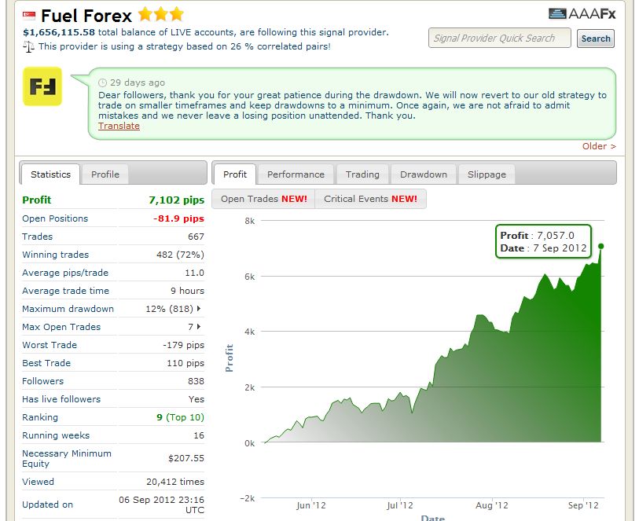
Task: Click the $1,656,115.58 total balance figure
Action: point(59,32)
